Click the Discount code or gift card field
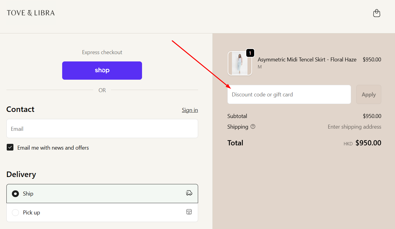This screenshot has height=229, width=395. click(x=289, y=94)
